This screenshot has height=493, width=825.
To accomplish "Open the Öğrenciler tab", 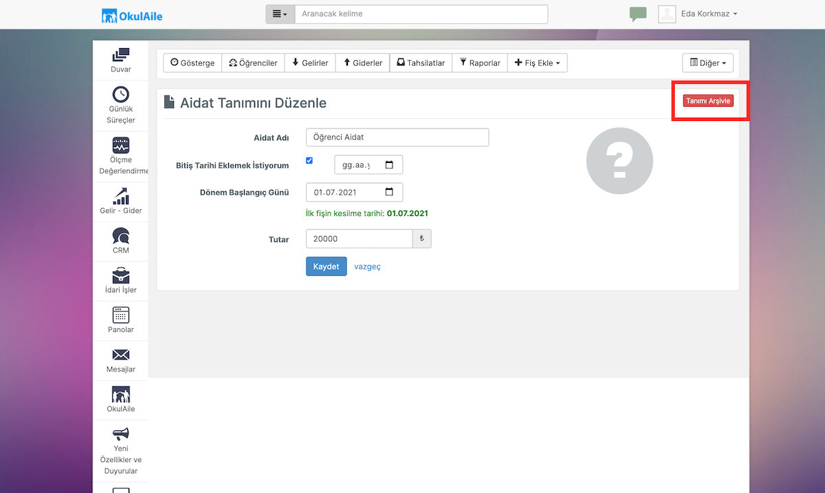I will (x=253, y=63).
